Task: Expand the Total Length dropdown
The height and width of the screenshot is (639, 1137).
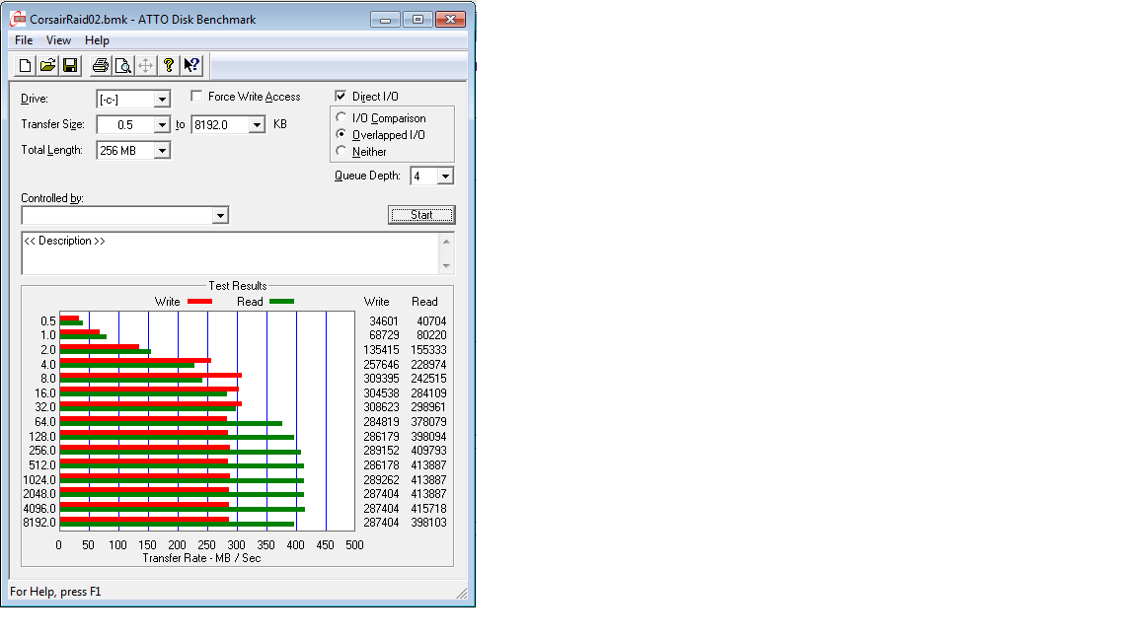Action: tap(163, 150)
